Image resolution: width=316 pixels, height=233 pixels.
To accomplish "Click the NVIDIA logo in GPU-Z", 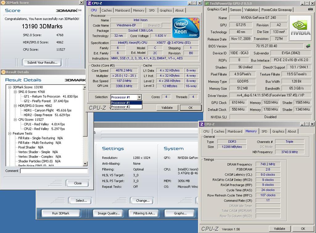I will tap(300, 28).
